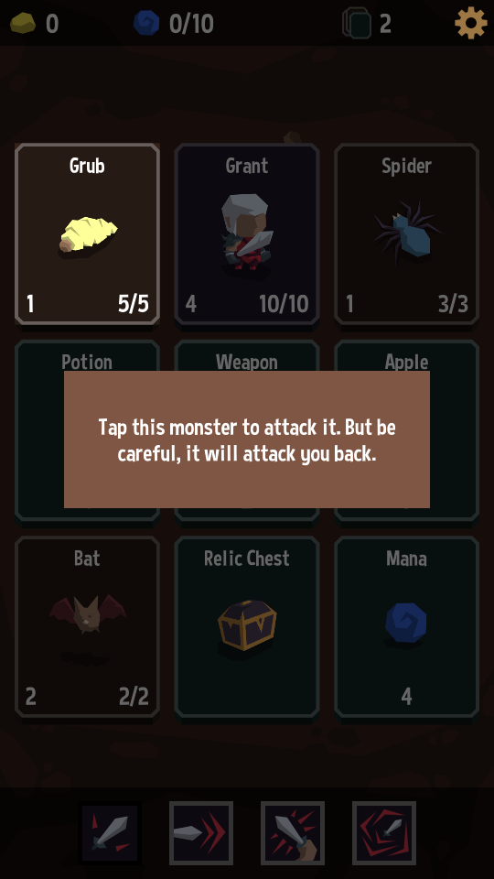494x879 pixels.
Task: Select the Weapon card title
Action: (x=247, y=363)
